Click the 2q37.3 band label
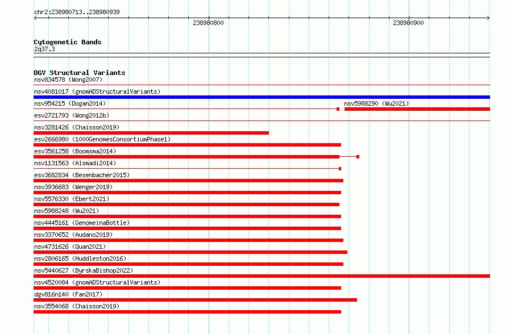This screenshot has width=506, height=334. 44,49
